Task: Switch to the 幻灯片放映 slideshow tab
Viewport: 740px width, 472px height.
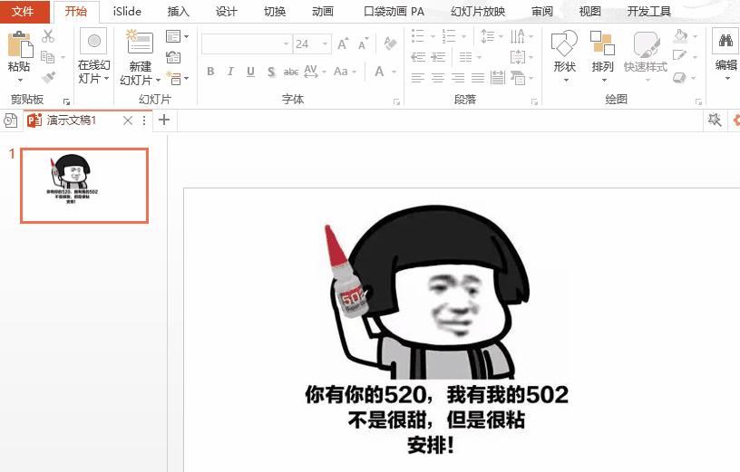Action: 478,11
